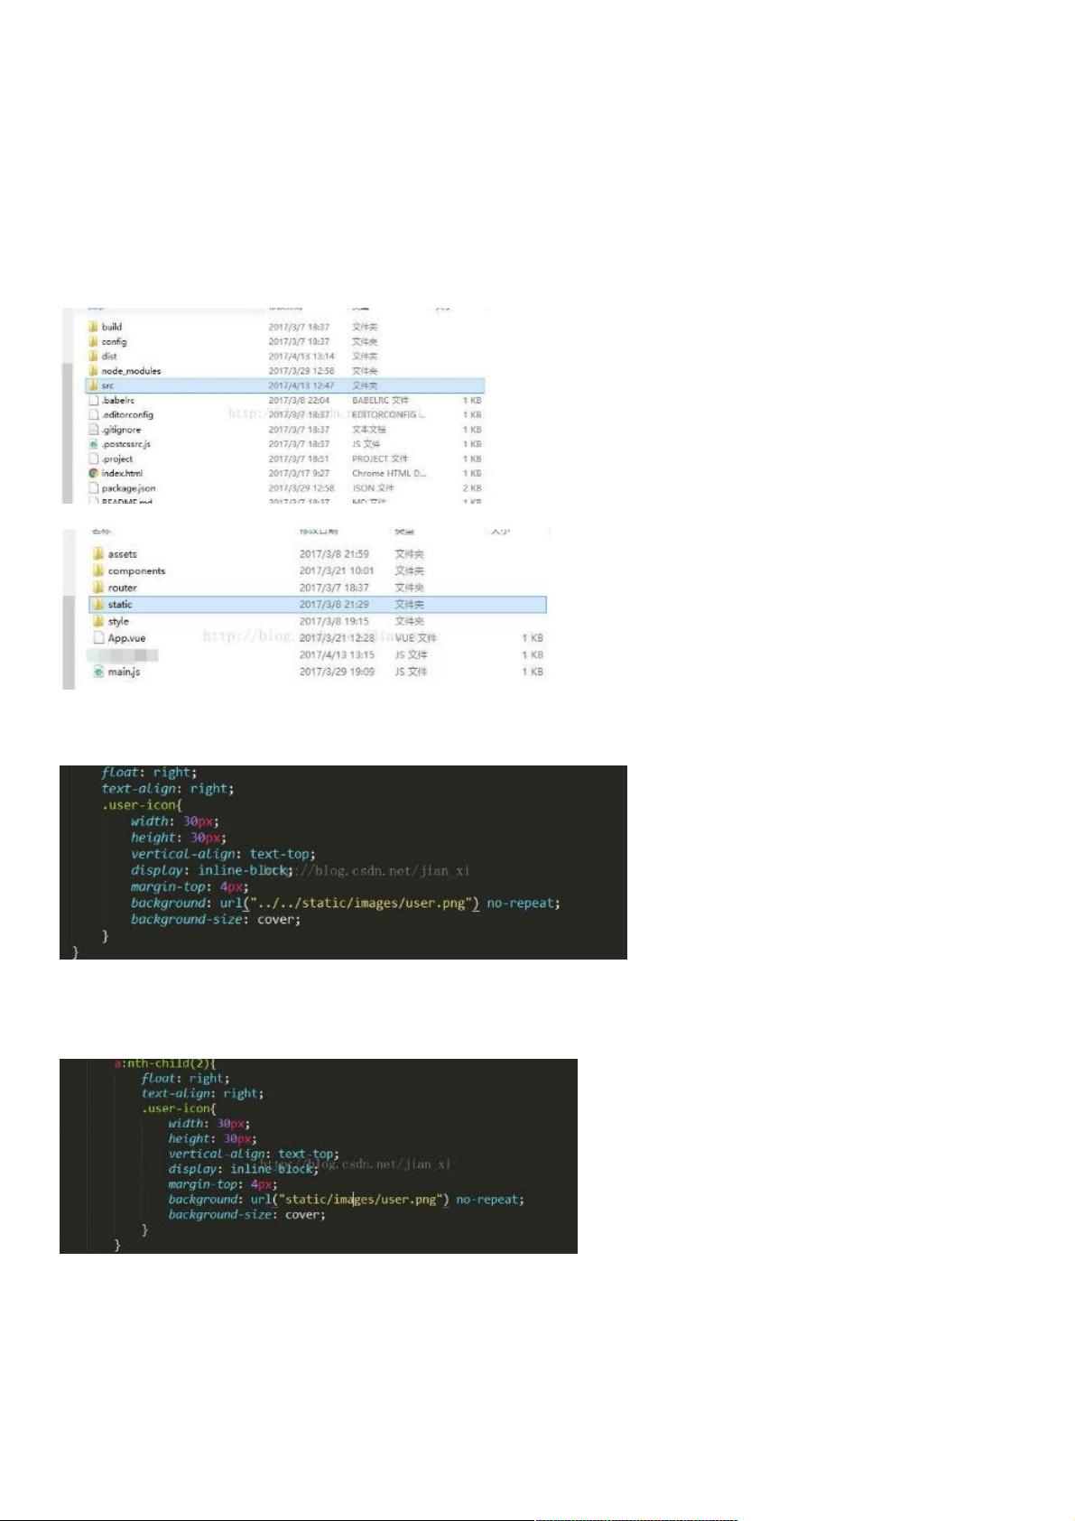Select the style folder name
Viewport: 1075px width, 1521px height.
pos(118,622)
